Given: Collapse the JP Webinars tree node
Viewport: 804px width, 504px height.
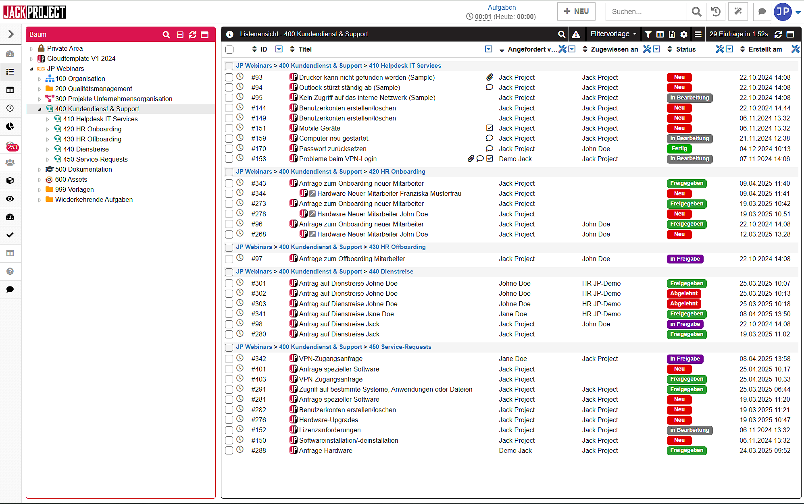Looking at the screenshot, I should [x=31, y=69].
